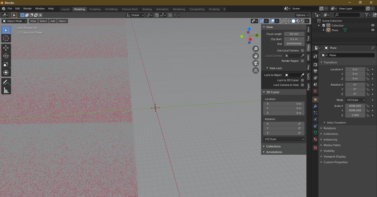This screenshot has width=377, height=197.
Task: Activate the Scale tool
Action: tap(6, 64)
